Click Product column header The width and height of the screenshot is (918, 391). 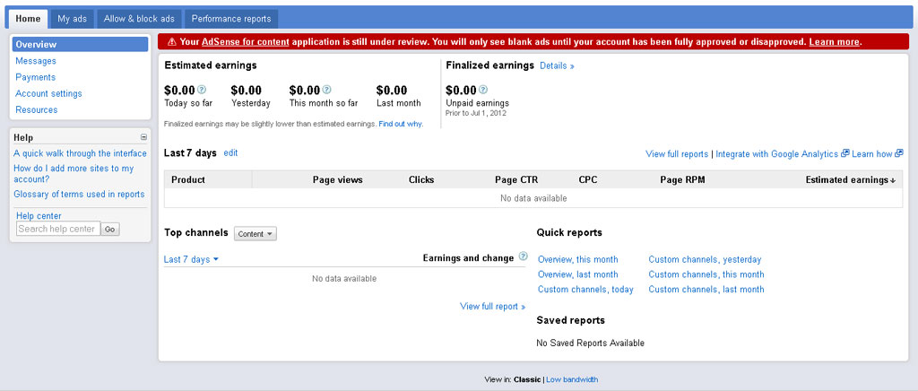188,179
